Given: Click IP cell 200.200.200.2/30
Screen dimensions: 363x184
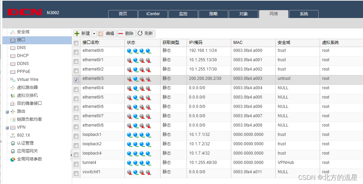Looking at the screenshot, I should click(205, 79).
